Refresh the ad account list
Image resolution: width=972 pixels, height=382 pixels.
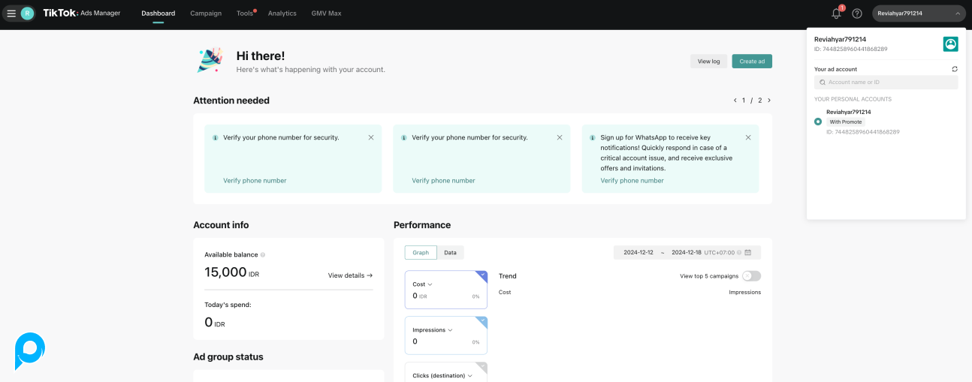click(x=955, y=69)
